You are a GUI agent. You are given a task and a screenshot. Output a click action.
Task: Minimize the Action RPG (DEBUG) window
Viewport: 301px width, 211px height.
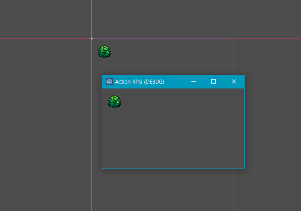194,82
